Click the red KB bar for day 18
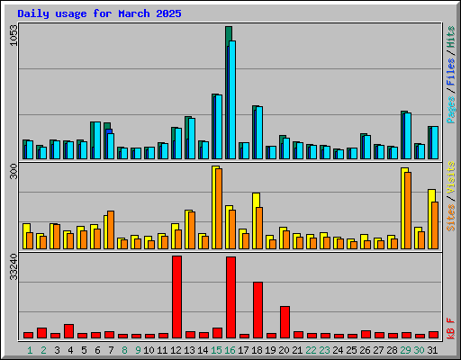Screen dimensions: 461x360 point(258,310)
